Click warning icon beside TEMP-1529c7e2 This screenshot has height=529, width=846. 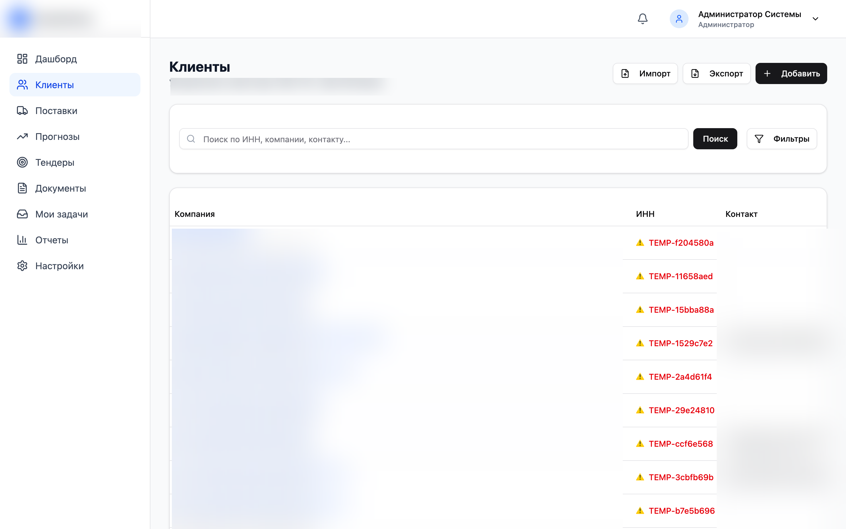pos(640,343)
